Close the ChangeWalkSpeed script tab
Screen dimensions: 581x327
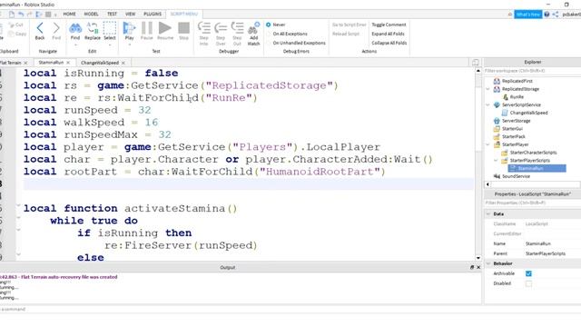(123, 63)
